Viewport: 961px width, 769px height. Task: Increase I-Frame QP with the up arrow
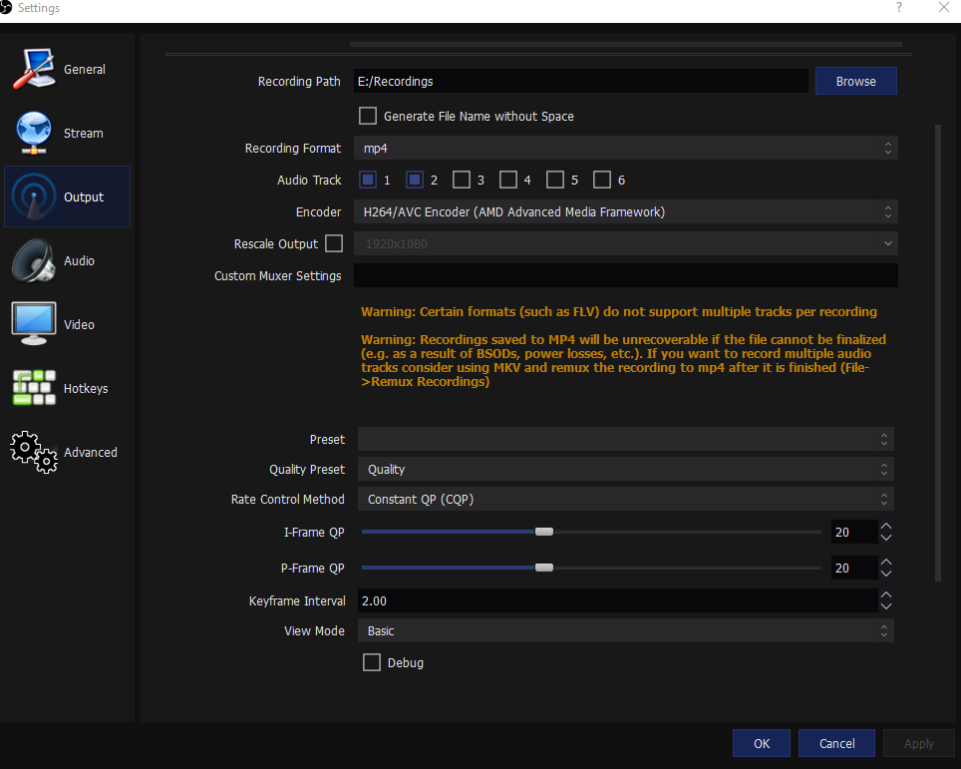click(x=885, y=527)
